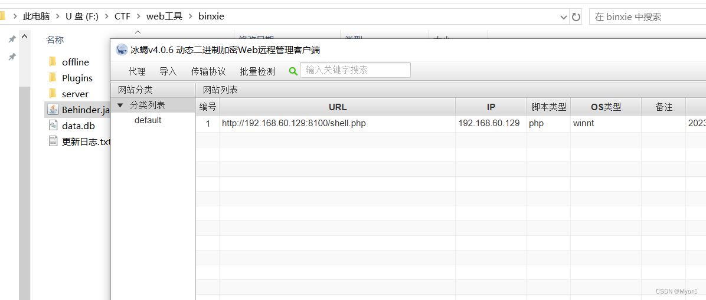Open the address bar history dropdown
The width and height of the screenshot is (706, 300).
pos(563,18)
